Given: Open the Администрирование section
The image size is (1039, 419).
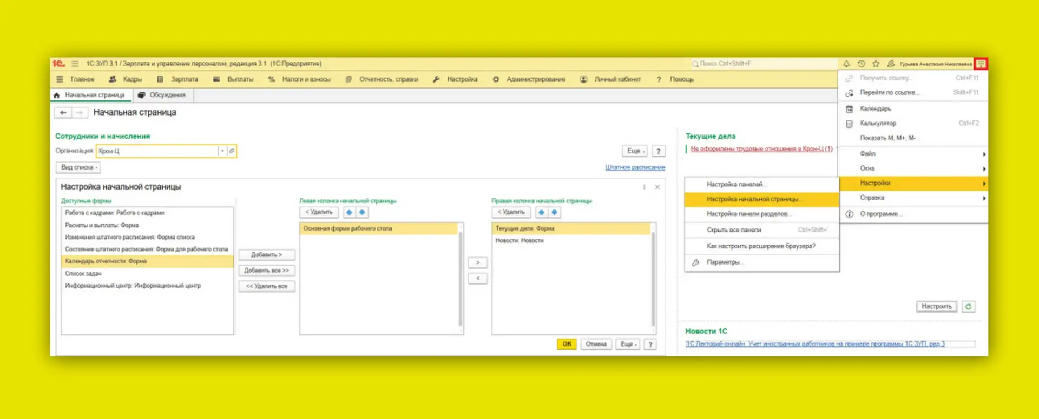Looking at the screenshot, I should click(x=529, y=79).
